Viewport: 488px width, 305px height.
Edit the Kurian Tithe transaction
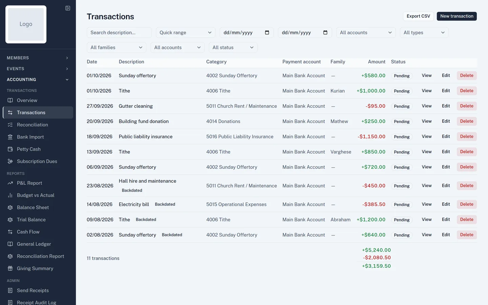[x=446, y=91]
